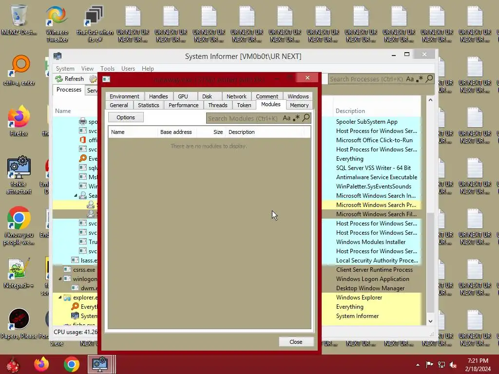This screenshot has width=499, height=374.
Task: Switch to the Comment tab
Action: [x=267, y=96]
